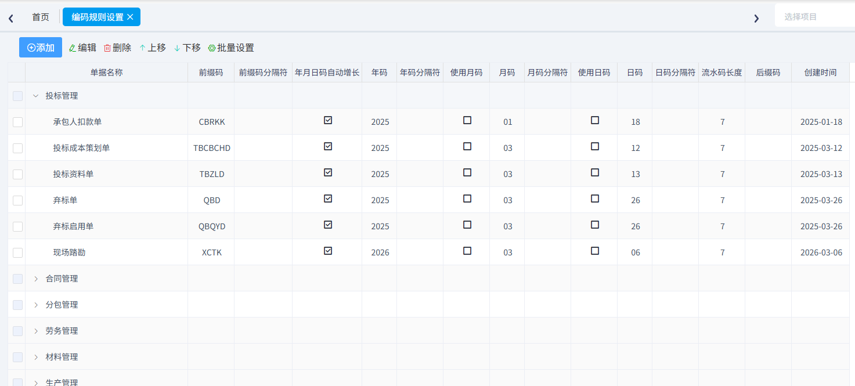Tick the row checkbox for 弃标单
Screen dimensions: 855x386
[17, 200]
